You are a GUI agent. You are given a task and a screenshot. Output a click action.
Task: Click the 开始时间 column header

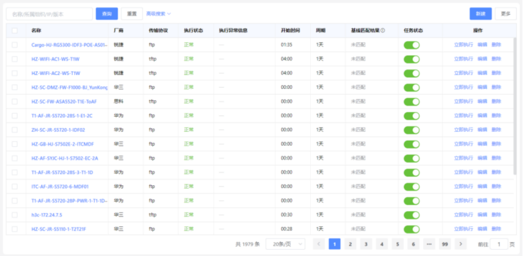pyautogui.click(x=291, y=31)
